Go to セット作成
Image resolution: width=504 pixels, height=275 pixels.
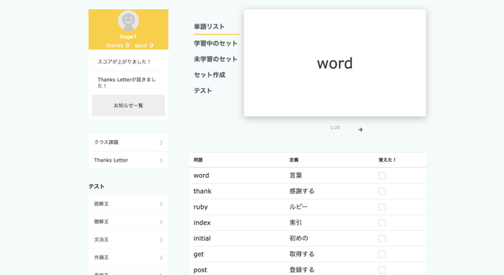tap(209, 75)
